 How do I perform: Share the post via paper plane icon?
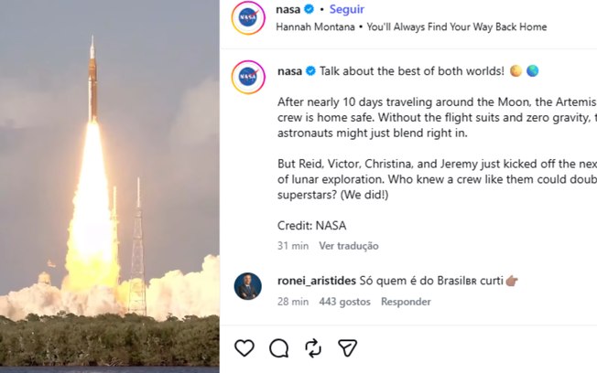tap(347, 347)
